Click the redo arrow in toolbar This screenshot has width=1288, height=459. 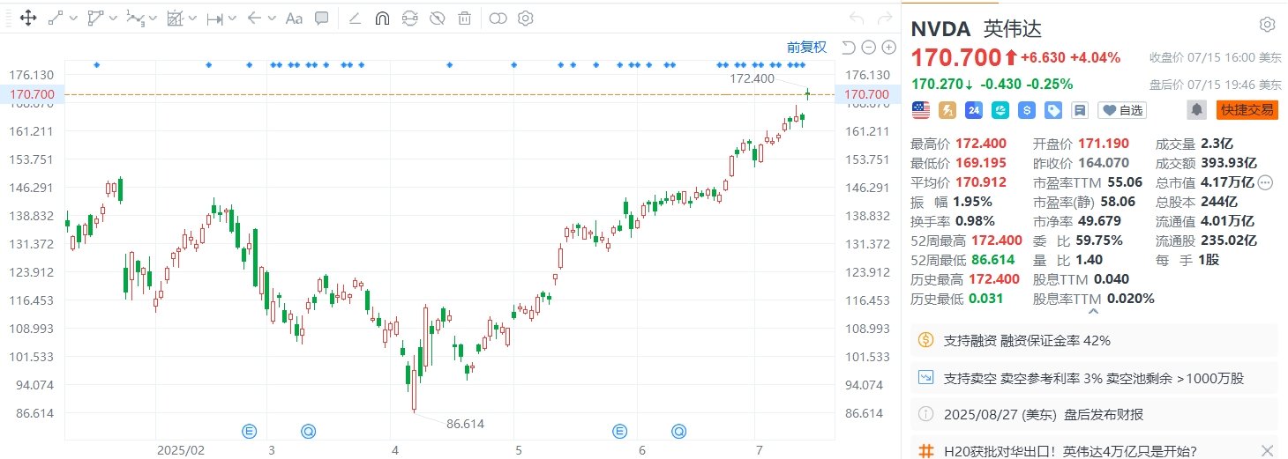(x=883, y=18)
